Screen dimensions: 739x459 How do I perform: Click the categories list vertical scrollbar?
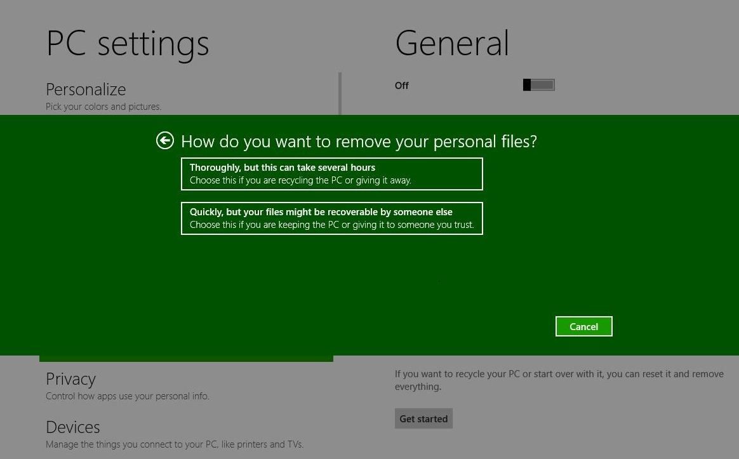coord(340,93)
